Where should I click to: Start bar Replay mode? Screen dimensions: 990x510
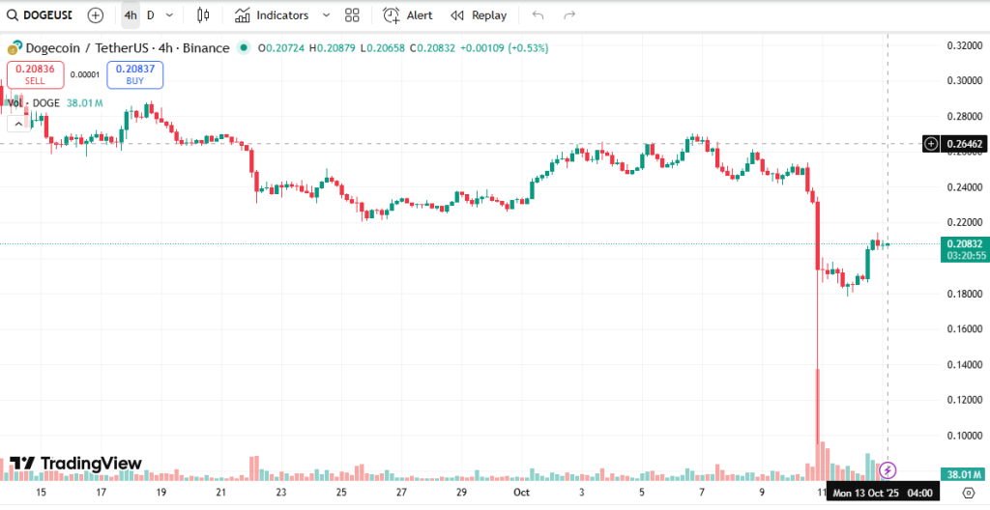pyautogui.click(x=479, y=15)
